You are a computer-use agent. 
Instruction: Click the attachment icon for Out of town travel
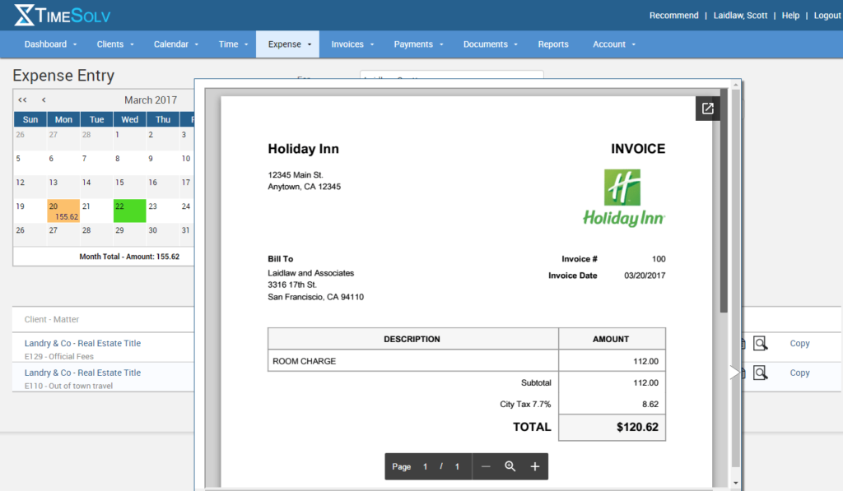click(x=742, y=373)
